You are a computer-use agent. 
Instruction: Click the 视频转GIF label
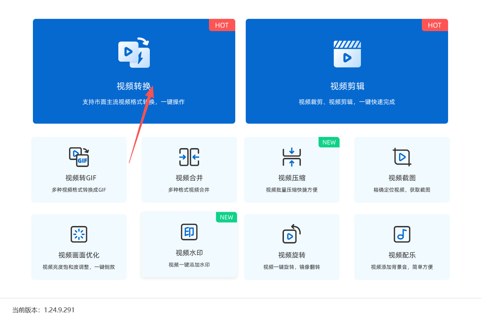[81, 178]
